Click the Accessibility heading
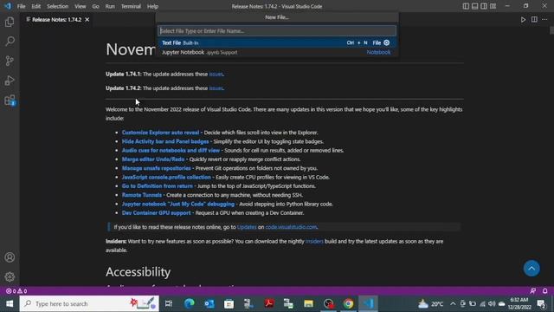This screenshot has width=554, height=312. point(138,272)
